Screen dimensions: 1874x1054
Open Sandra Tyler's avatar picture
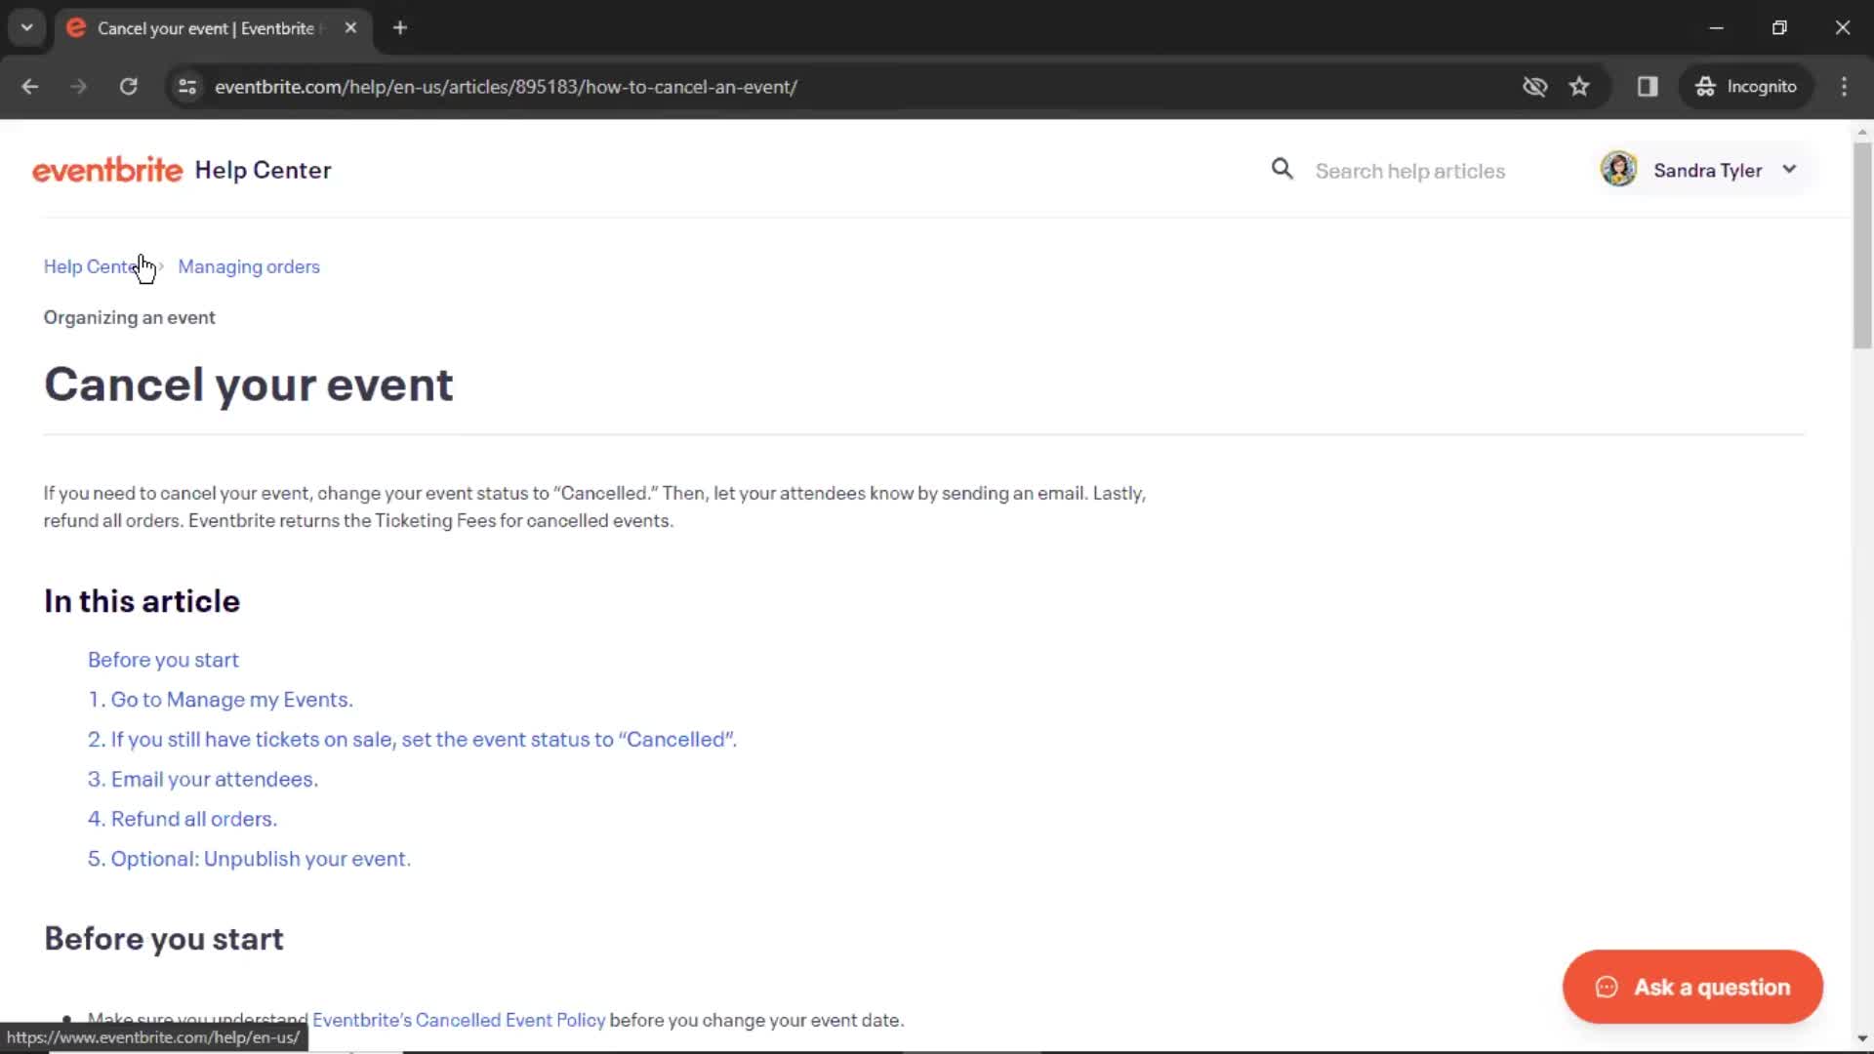click(x=1618, y=170)
